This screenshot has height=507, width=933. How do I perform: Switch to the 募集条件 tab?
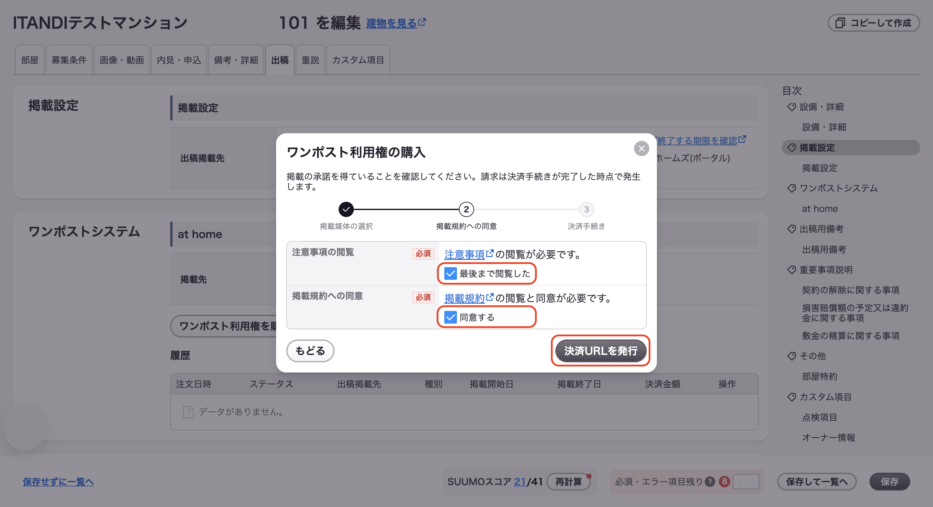(69, 60)
